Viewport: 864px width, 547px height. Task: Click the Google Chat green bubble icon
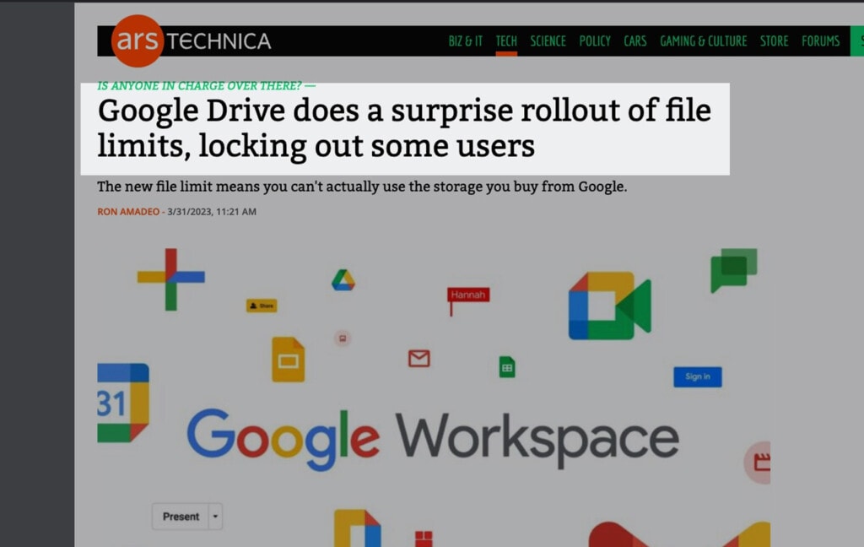733,270
